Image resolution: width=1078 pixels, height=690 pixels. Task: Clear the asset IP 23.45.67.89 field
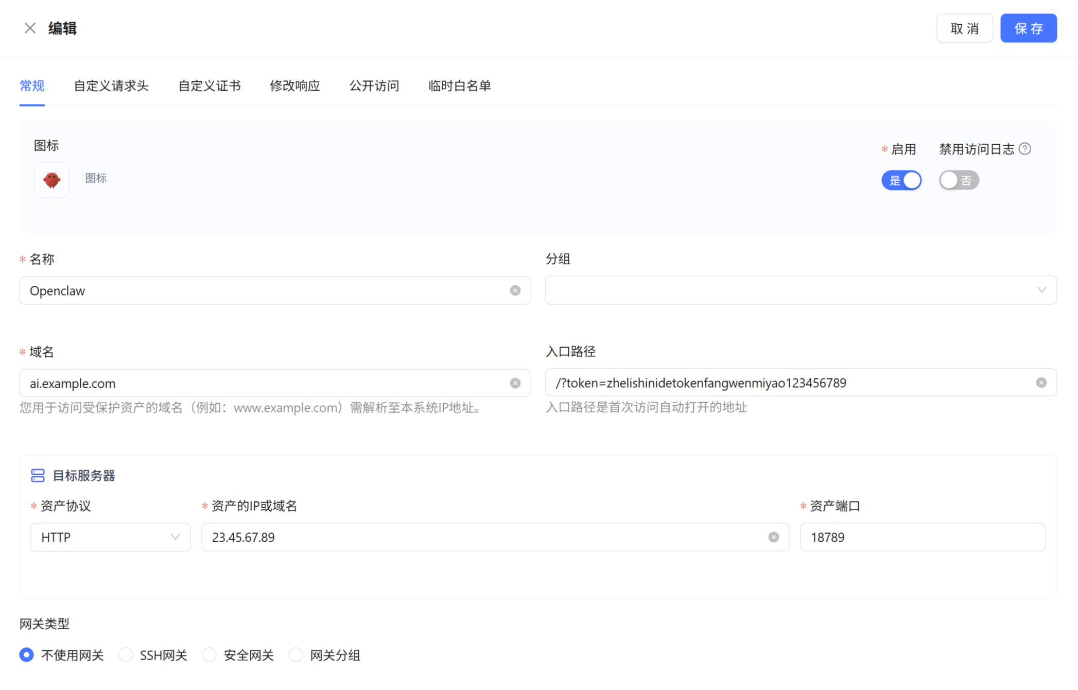(773, 537)
